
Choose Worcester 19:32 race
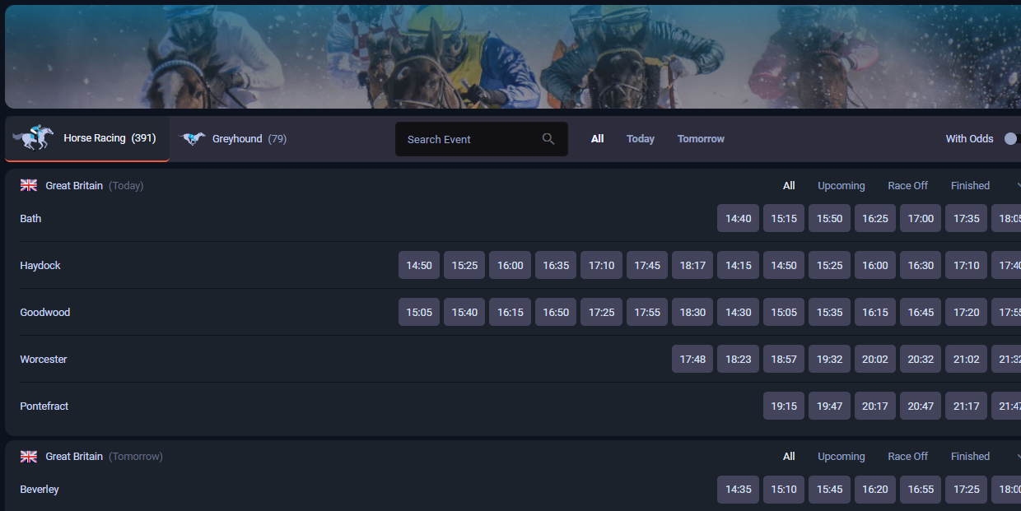pos(829,359)
